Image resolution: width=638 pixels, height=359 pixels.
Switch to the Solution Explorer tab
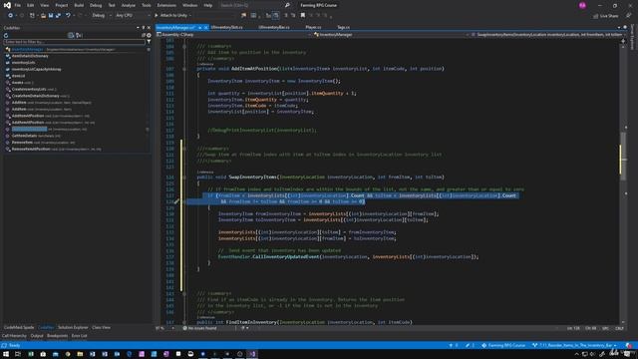[x=73, y=327]
